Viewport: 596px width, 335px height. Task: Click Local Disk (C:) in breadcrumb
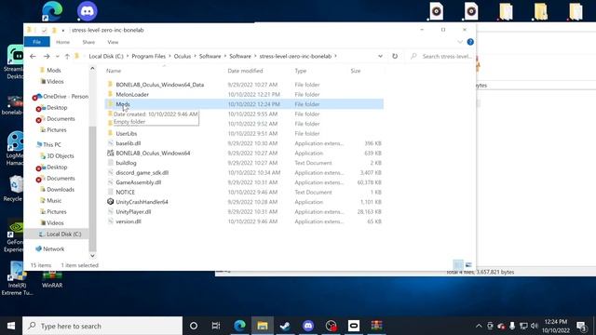[106, 56]
